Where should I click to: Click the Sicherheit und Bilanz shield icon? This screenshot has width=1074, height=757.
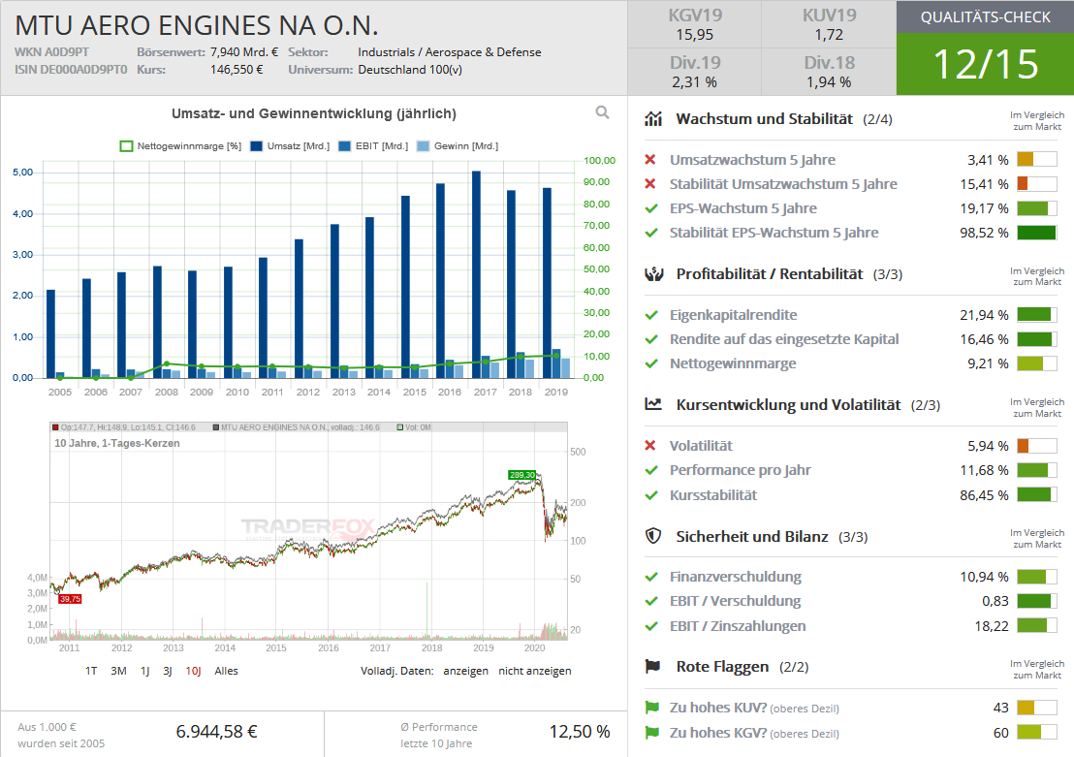tap(654, 536)
